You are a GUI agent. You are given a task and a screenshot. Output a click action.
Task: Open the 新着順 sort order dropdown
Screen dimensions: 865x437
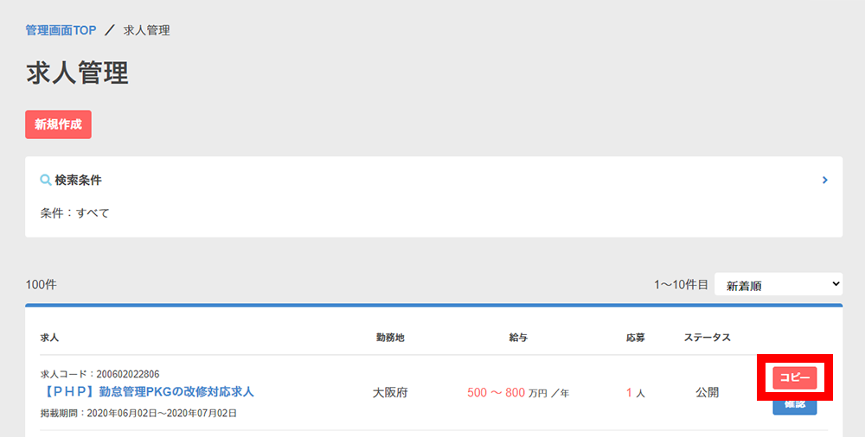point(778,285)
